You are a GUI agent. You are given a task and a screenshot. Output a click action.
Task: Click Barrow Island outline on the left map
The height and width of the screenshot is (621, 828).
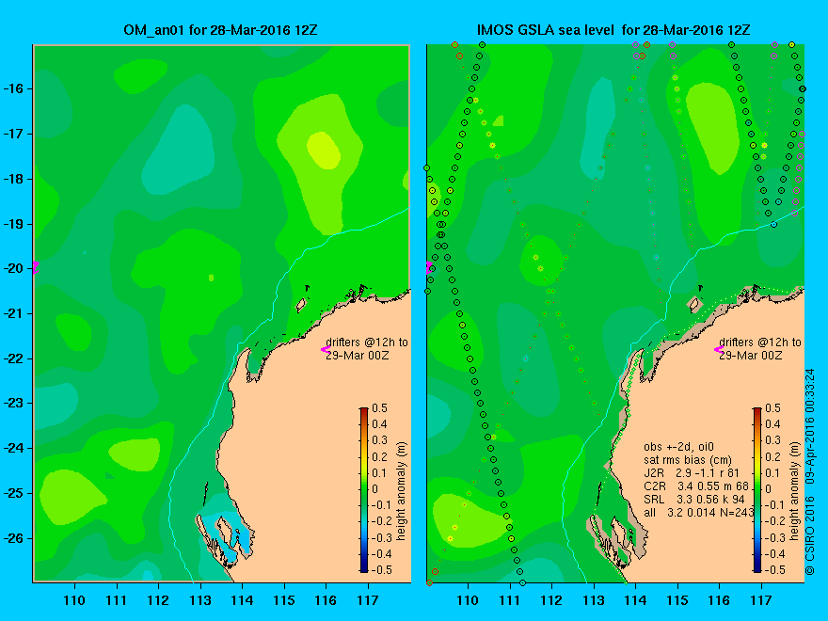[301, 305]
